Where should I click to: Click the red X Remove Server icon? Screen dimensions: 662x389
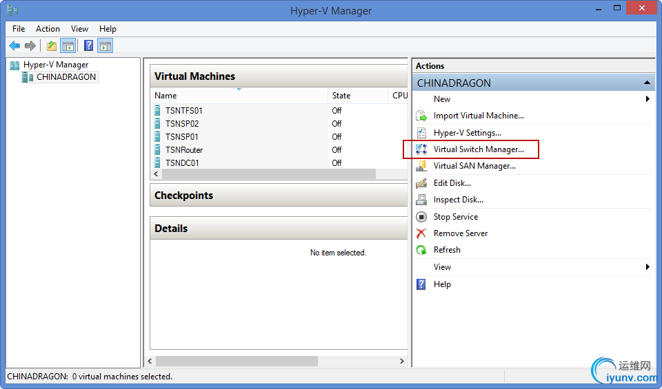(x=421, y=233)
